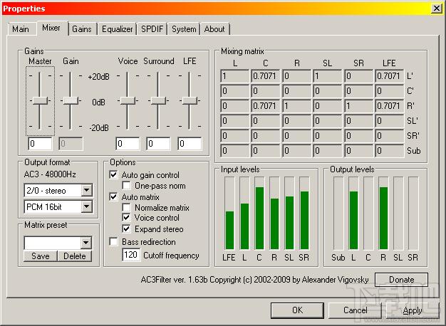
Task: Click matrix cell SL to SR' row
Action: click(x=328, y=136)
